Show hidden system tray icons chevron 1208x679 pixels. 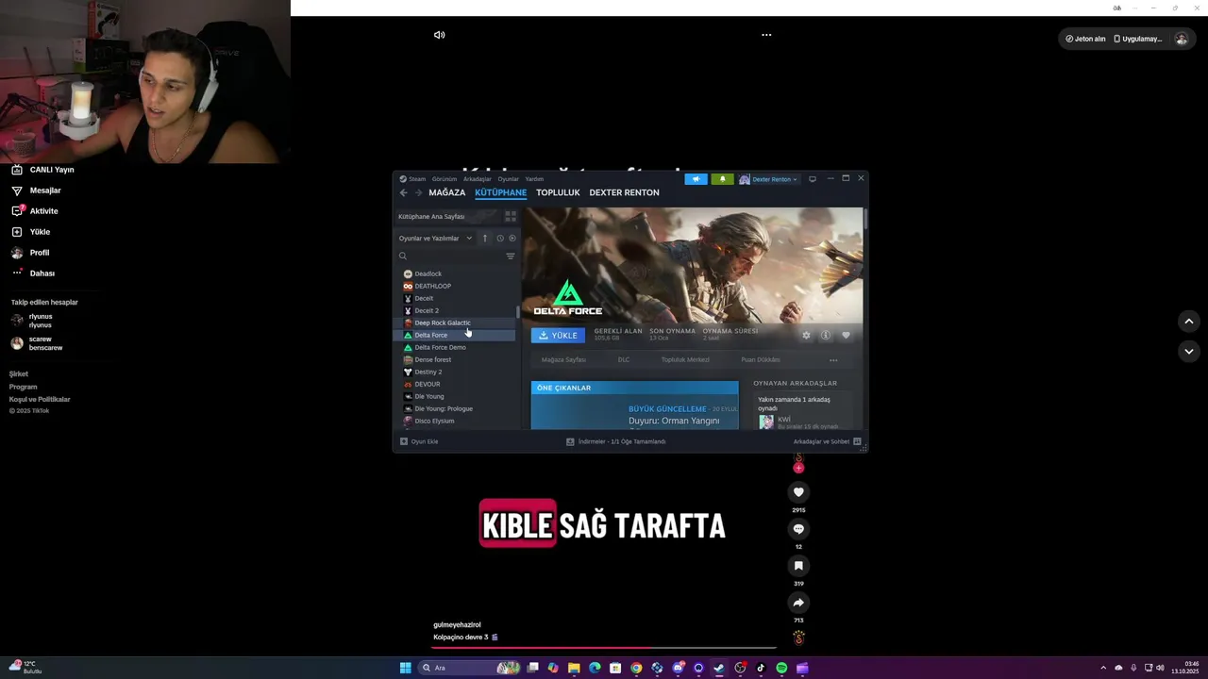pos(1103,668)
